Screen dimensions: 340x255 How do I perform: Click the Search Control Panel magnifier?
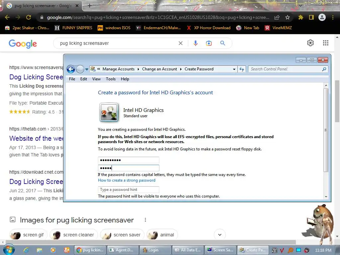tap(324, 69)
